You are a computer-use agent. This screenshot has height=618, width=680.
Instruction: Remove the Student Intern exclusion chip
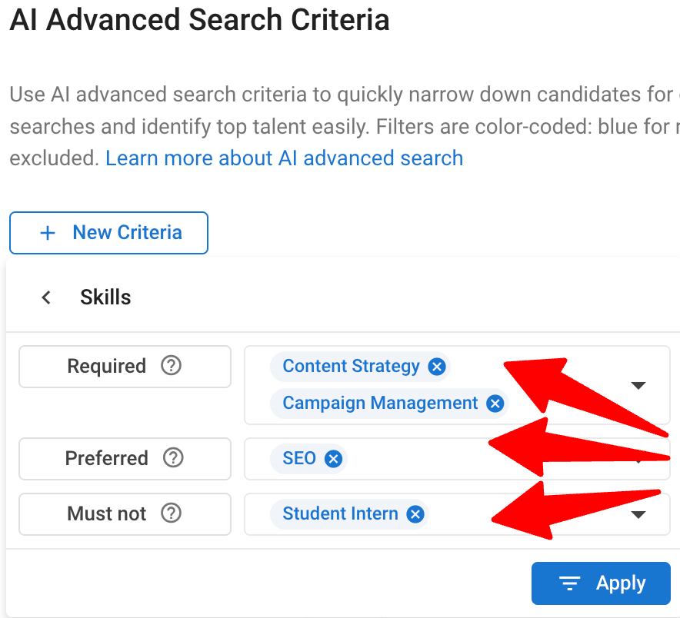(415, 513)
